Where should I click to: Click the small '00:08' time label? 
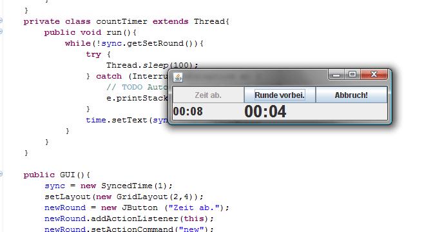click(187, 111)
